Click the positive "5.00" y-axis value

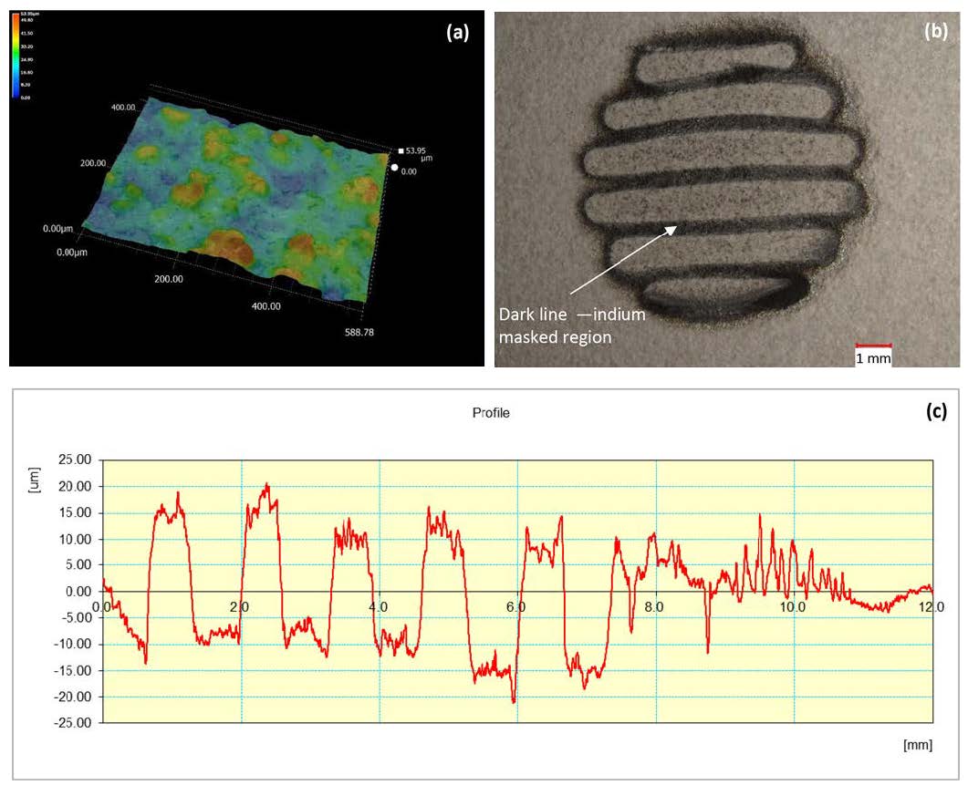pos(78,565)
